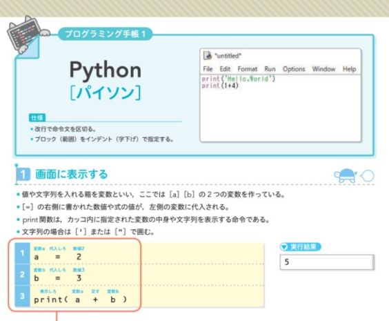
Task: Open the Edit menu in the untitled window
Action: [225, 69]
